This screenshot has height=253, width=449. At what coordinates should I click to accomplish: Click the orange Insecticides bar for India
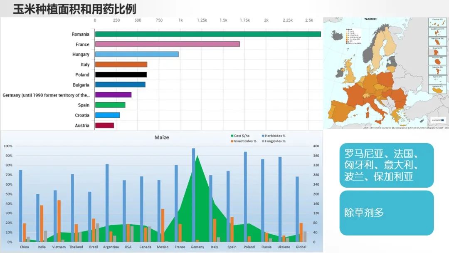click(x=42, y=223)
